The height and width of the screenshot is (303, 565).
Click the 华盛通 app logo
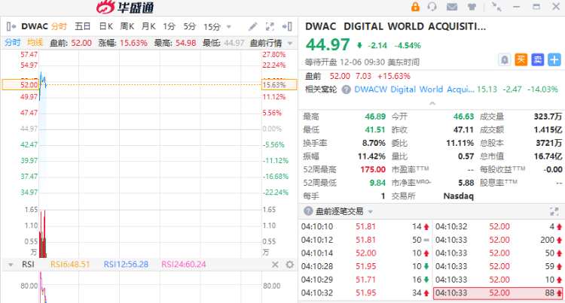pos(125,8)
